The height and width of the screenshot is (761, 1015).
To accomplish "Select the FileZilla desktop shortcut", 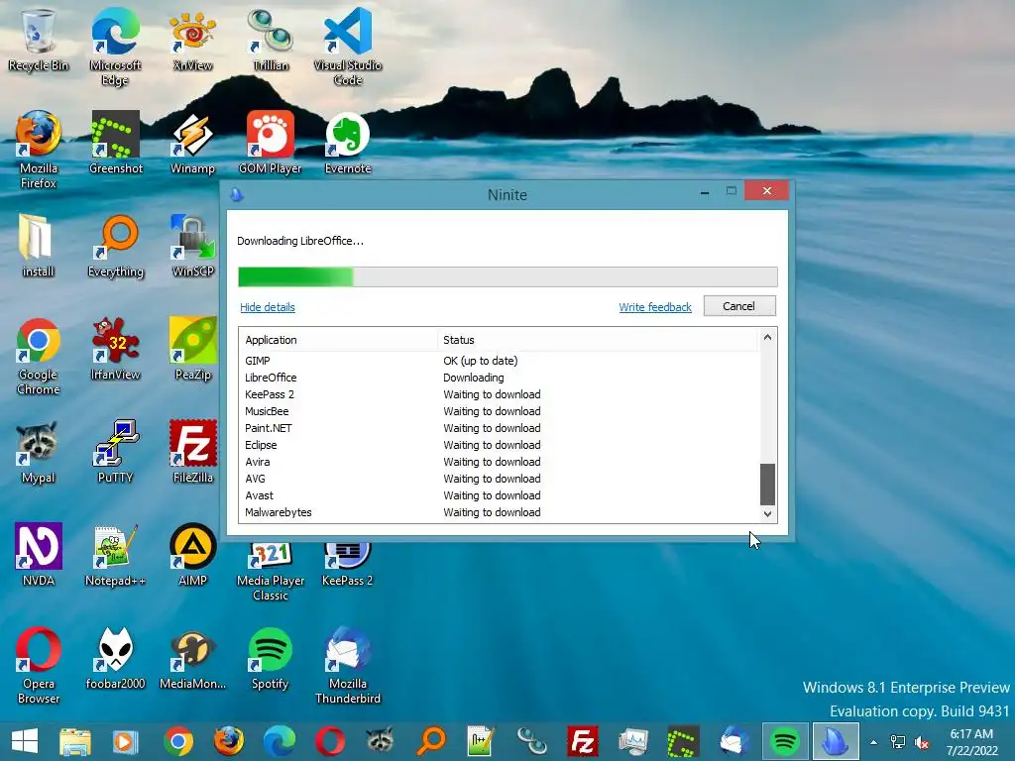I will click(x=193, y=452).
